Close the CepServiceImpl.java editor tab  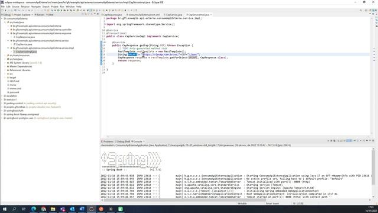(211, 15)
